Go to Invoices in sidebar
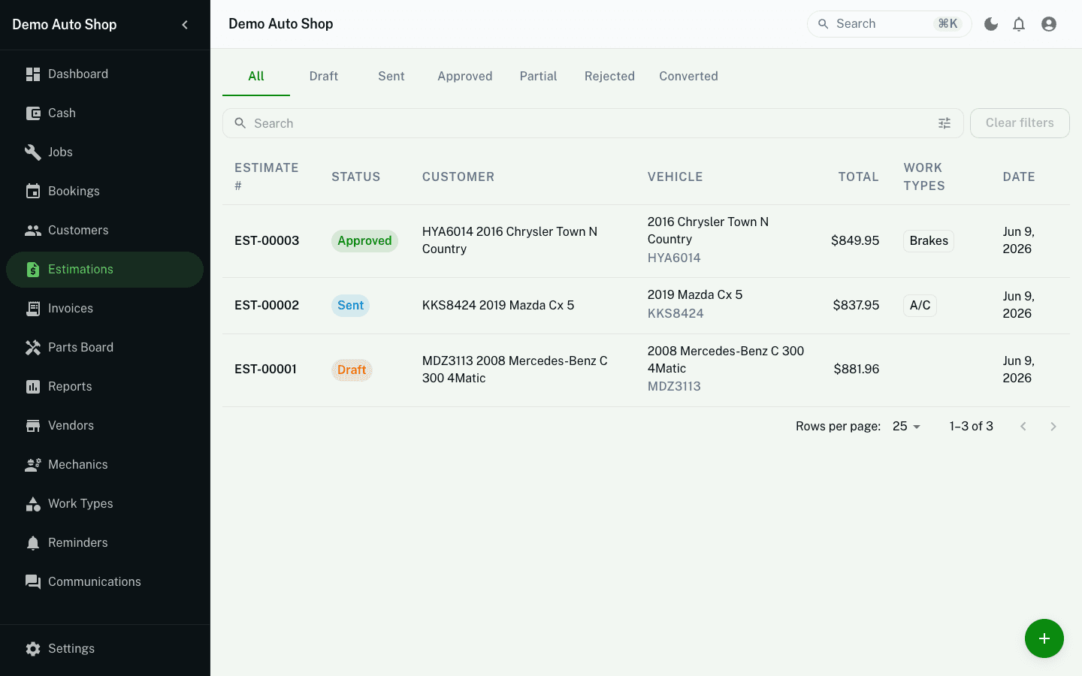Image resolution: width=1082 pixels, height=676 pixels. (x=105, y=309)
